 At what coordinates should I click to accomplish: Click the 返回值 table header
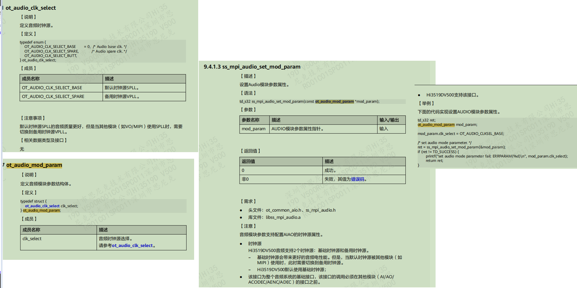pos(281,162)
